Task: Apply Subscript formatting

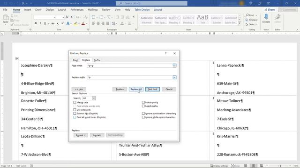Action: point(58,23)
